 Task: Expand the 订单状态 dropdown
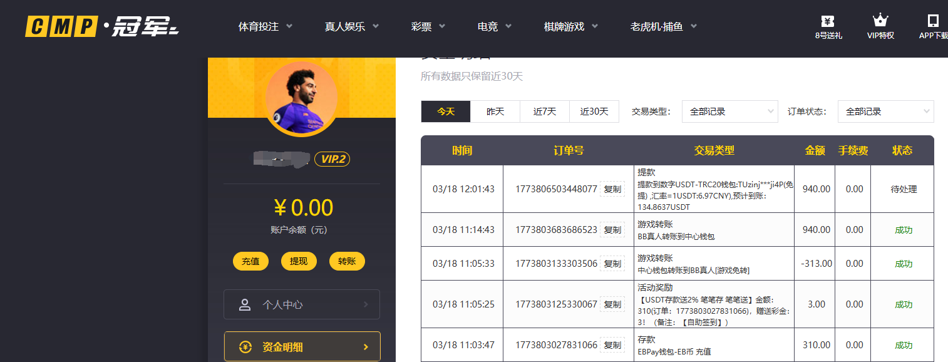pyautogui.click(x=885, y=111)
